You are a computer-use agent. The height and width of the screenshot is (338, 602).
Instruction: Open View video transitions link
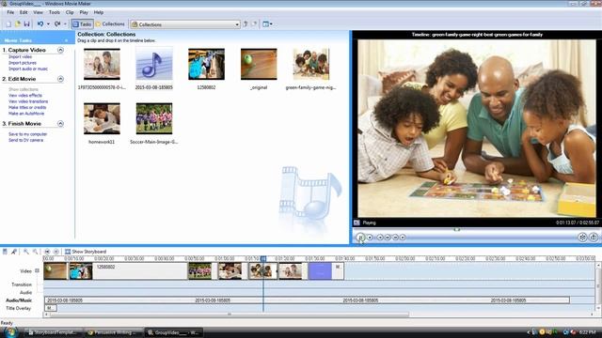(28, 101)
